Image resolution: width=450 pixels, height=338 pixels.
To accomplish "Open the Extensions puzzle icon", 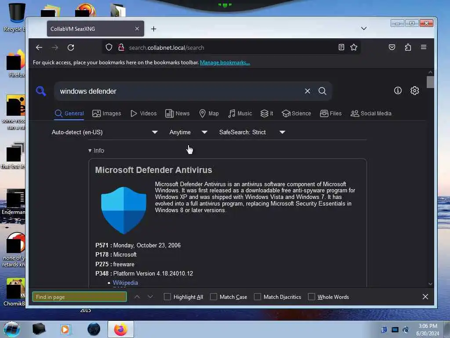I will [408, 47].
